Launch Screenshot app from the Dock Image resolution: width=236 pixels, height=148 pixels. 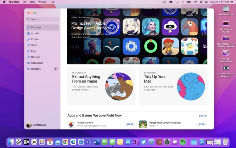(34, 142)
